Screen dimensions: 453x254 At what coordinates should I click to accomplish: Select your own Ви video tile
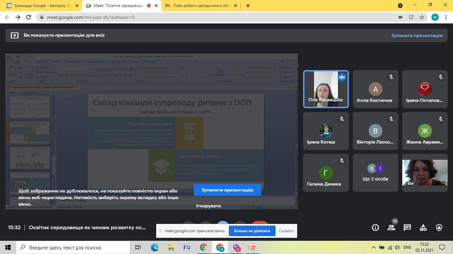pos(424,173)
